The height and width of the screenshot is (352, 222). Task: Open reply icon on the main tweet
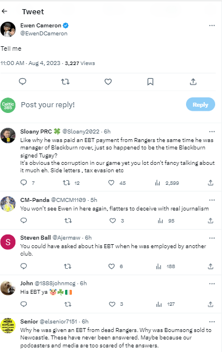22,82
